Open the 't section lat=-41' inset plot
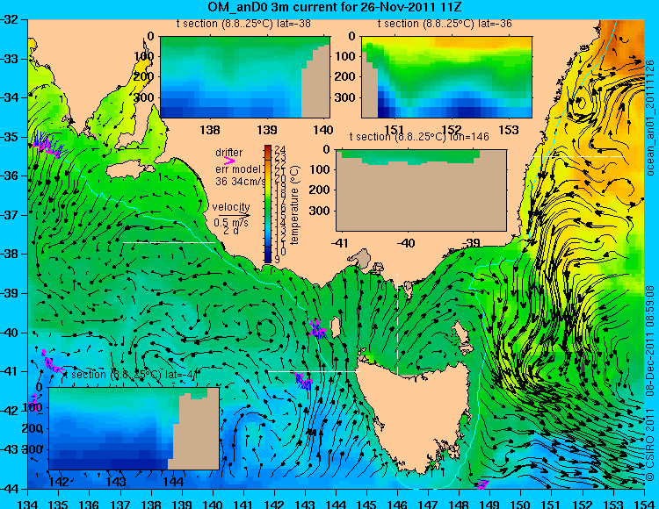Image resolution: width=659 pixels, height=509 pixels. 134,428
